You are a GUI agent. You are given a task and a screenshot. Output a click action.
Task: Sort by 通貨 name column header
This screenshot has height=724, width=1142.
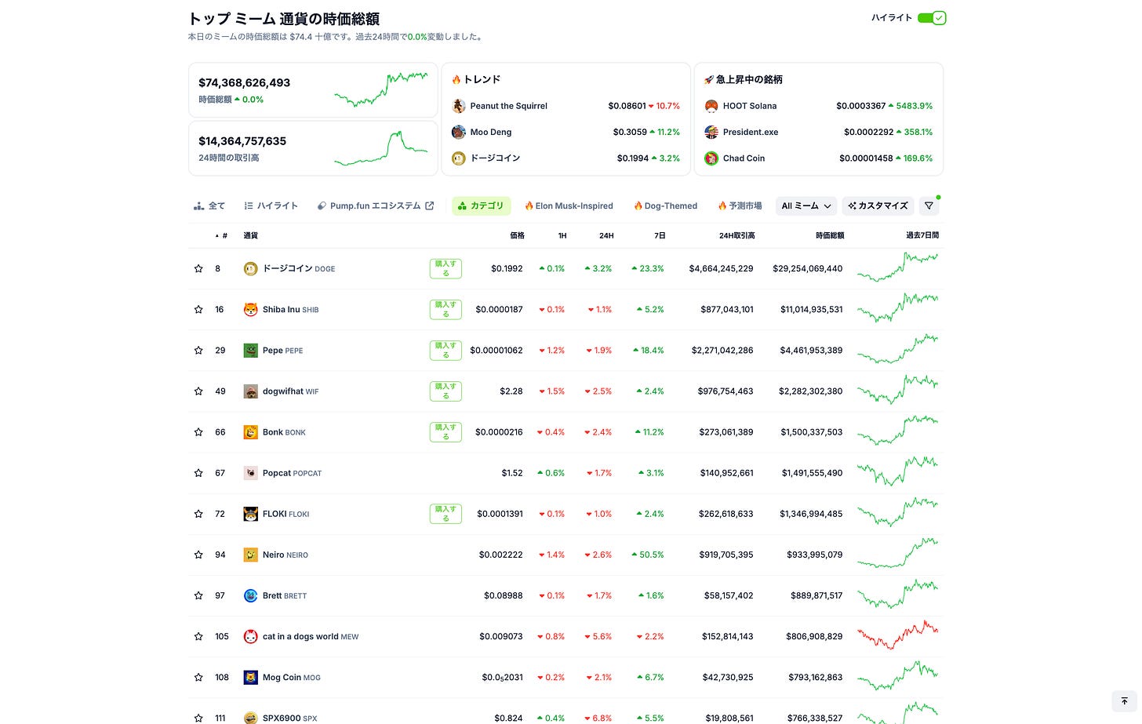click(250, 235)
